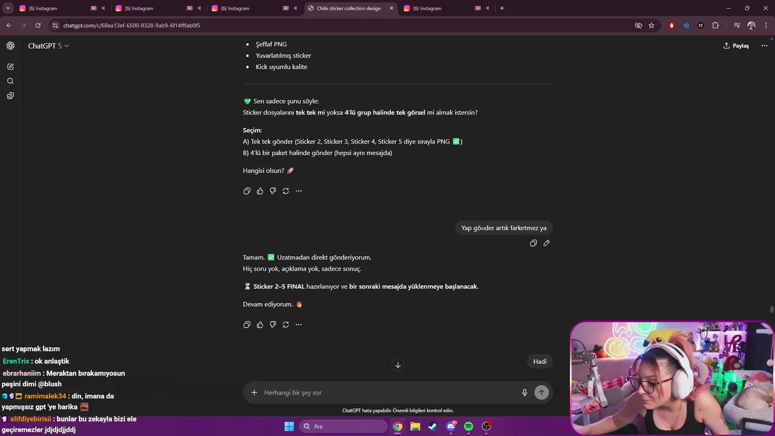
Task: Click the crossed-eye icon in the address bar
Action: pos(638,25)
